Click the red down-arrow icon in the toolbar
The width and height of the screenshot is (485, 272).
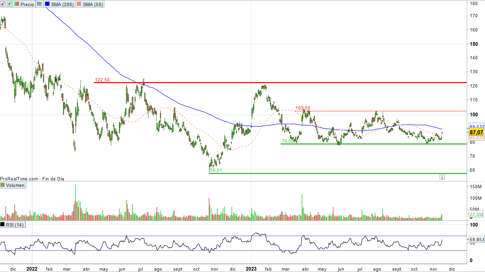click(x=3, y=4)
